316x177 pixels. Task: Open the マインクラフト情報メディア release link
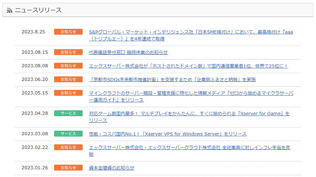point(191,97)
